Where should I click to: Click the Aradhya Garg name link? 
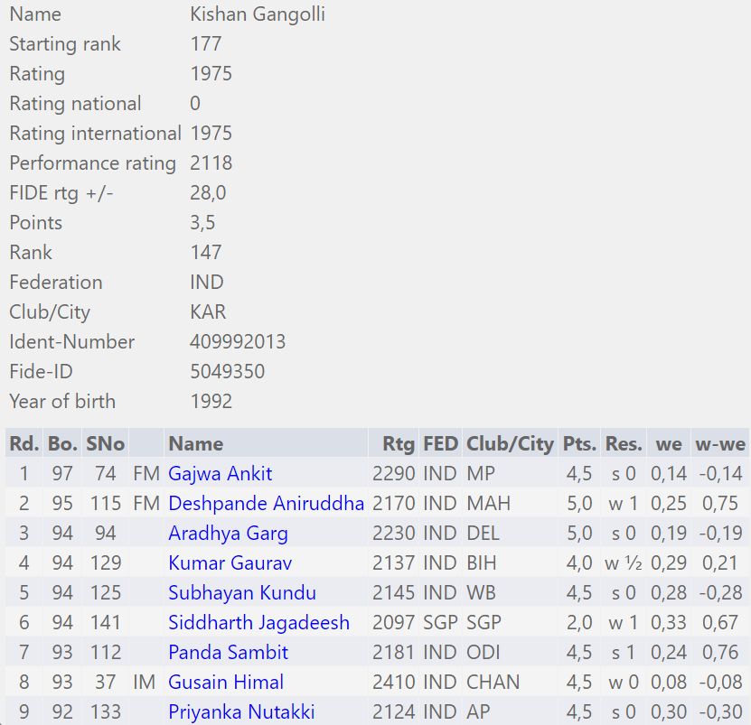[228, 533]
